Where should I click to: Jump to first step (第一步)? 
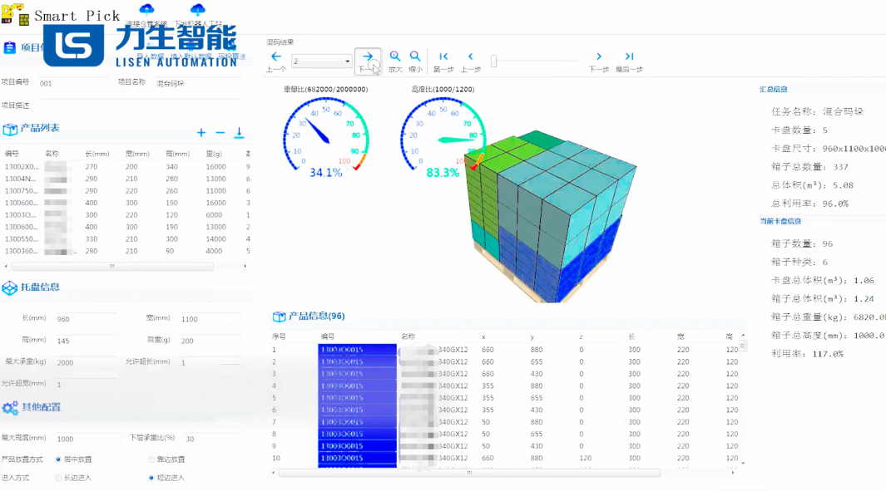443,57
